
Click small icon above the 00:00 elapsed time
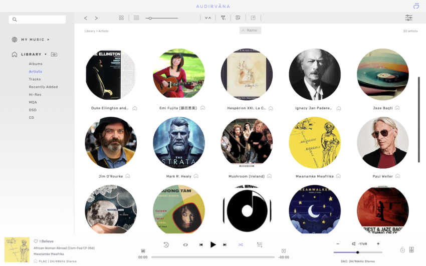pyautogui.click(x=143, y=251)
